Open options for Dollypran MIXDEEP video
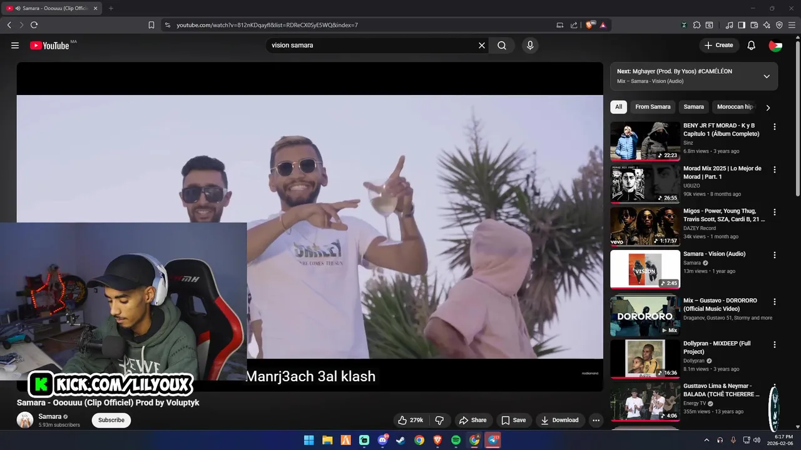The height and width of the screenshot is (450, 801). pyautogui.click(x=775, y=345)
